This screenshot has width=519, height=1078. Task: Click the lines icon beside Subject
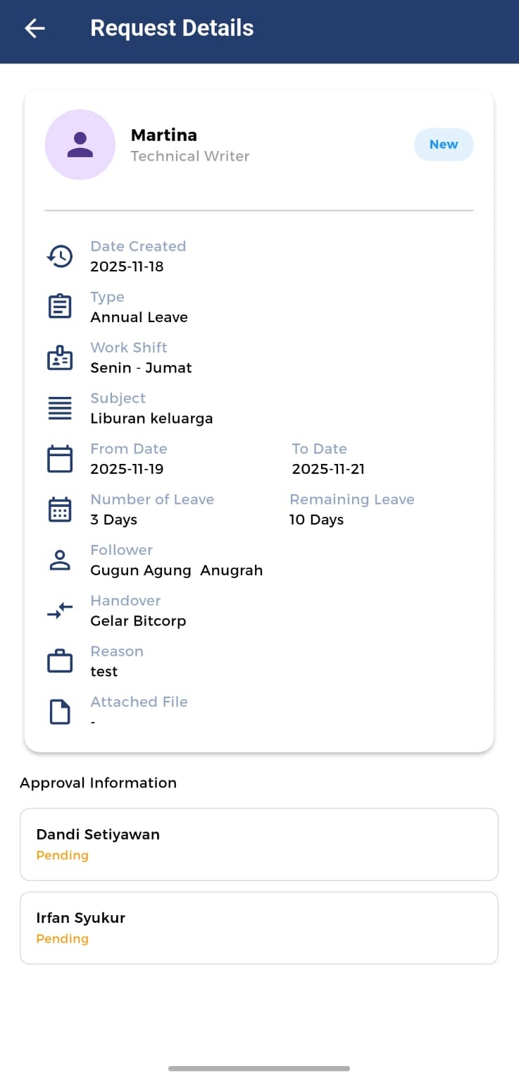coord(60,408)
